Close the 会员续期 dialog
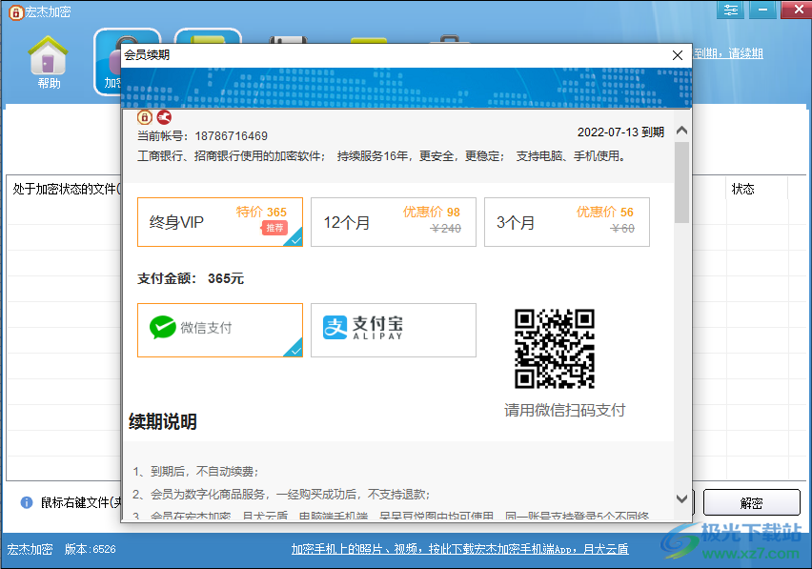The image size is (812, 569). pyautogui.click(x=678, y=55)
